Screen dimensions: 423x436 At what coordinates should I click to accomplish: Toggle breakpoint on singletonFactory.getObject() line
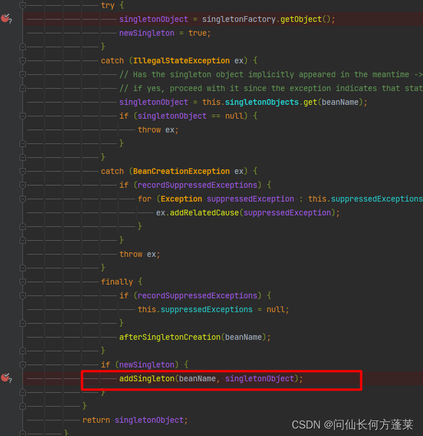(6, 18)
